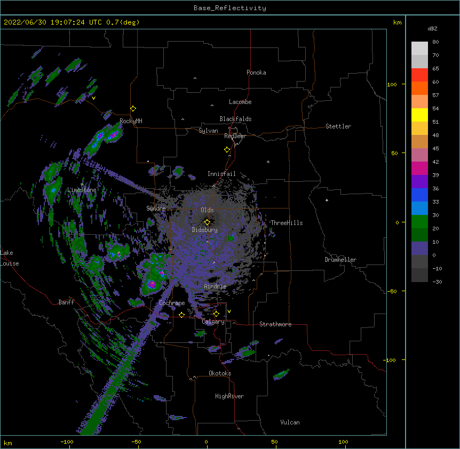Select the 36 dBZ blue color swatch
Image resolution: width=460 pixels, height=449 pixels.
419,195
